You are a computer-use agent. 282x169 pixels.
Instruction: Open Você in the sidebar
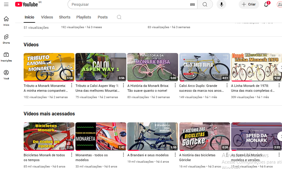[x=6, y=75]
